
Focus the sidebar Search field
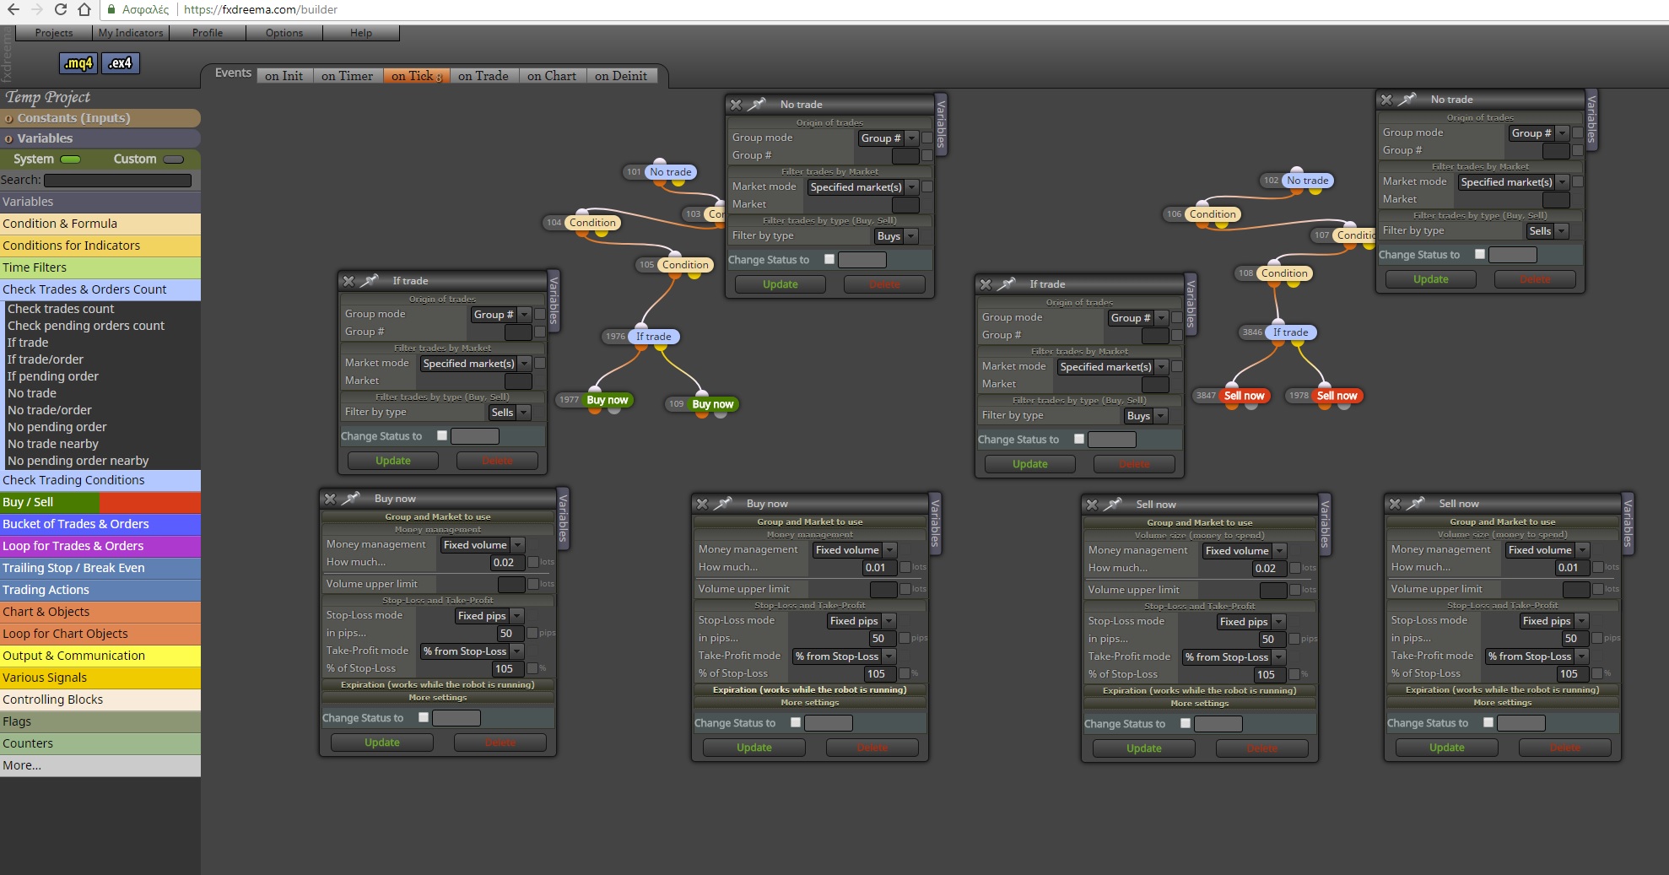tap(117, 180)
